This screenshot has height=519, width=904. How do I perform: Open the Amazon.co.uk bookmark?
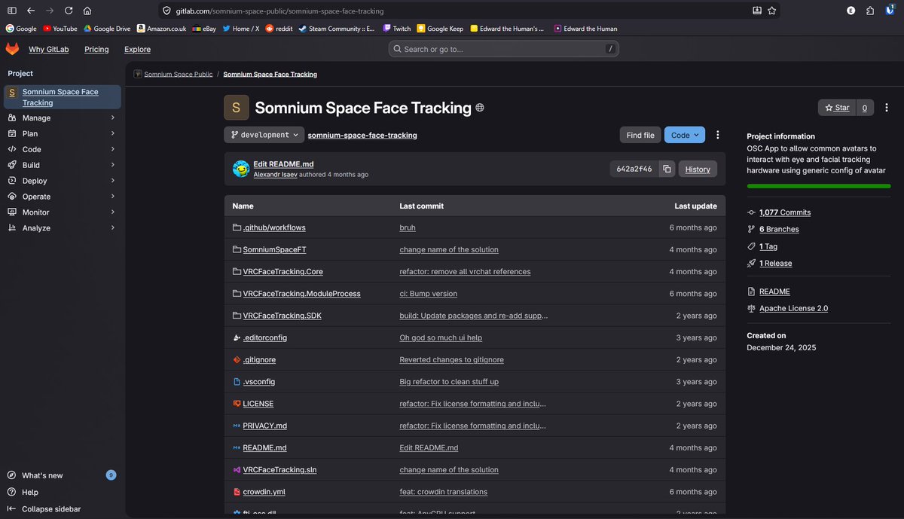tap(161, 29)
